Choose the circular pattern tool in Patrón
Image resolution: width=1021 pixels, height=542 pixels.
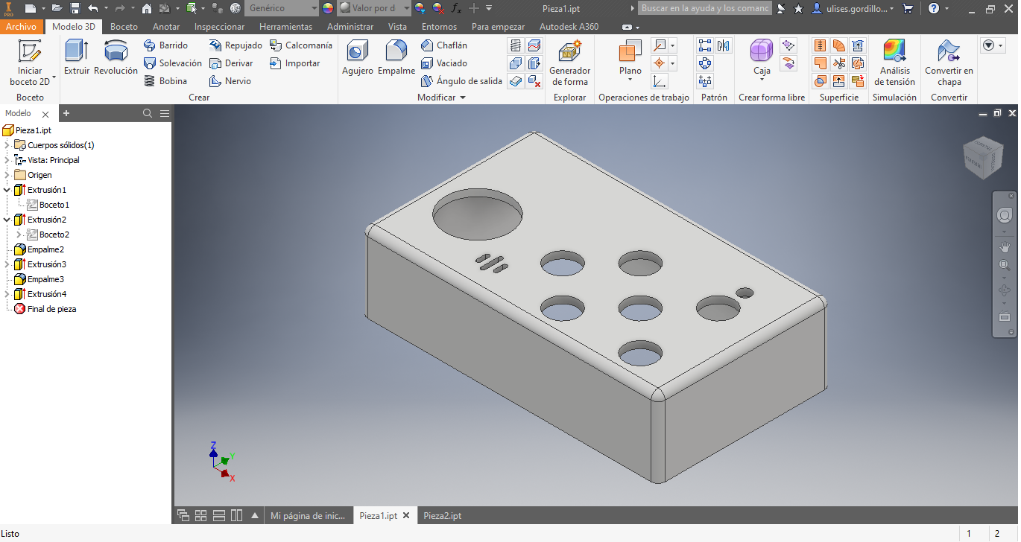pos(705,64)
